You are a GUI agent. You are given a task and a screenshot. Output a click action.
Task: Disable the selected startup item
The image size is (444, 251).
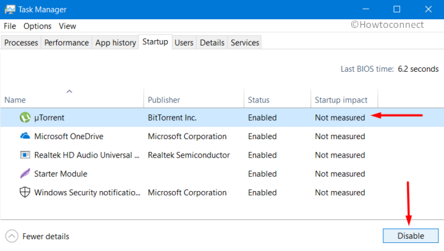(411, 236)
